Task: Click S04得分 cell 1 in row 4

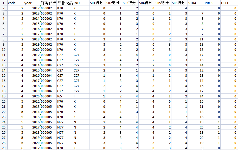Action: (147, 18)
